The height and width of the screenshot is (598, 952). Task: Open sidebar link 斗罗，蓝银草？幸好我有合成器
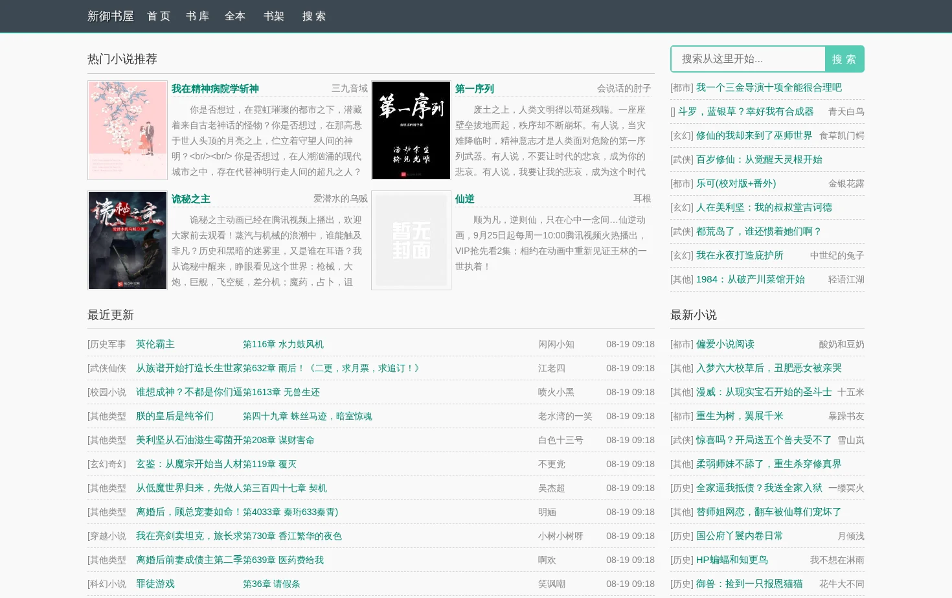tap(746, 111)
